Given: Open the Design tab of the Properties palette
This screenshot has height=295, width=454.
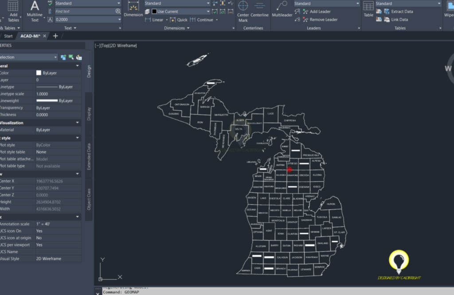Looking at the screenshot, I should [89, 71].
